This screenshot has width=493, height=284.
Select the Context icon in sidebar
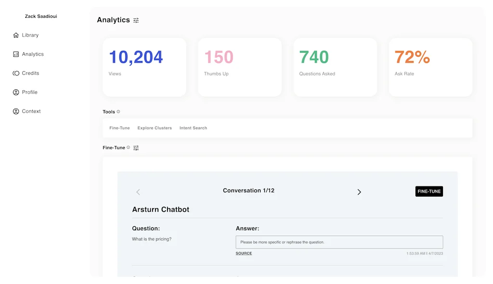click(15, 111)
